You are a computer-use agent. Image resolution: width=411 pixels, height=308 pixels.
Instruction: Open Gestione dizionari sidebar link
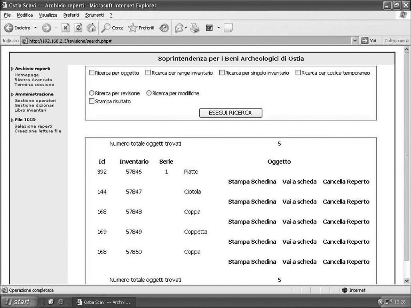click(34, 105)
